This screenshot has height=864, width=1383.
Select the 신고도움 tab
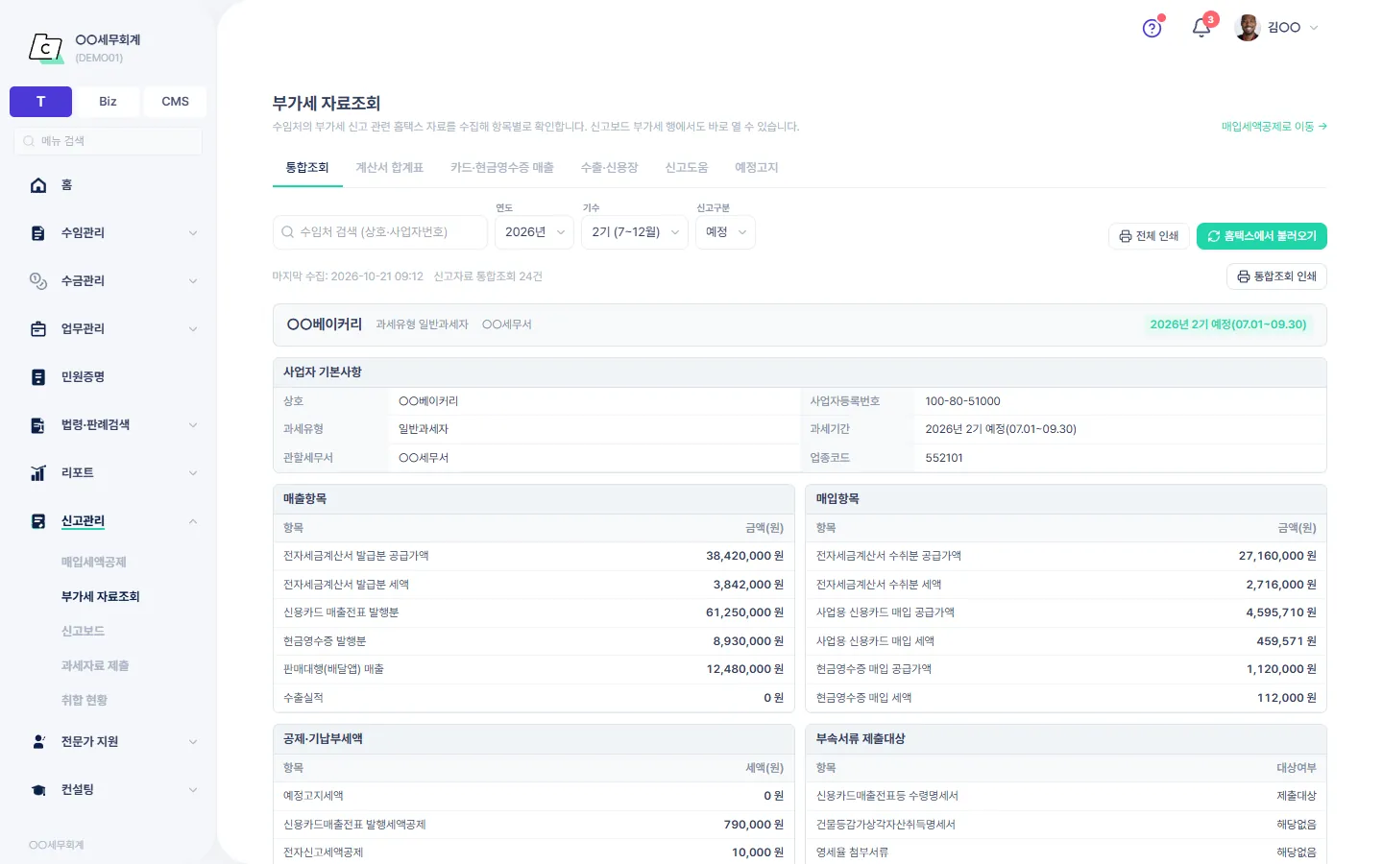pos(687,168)
